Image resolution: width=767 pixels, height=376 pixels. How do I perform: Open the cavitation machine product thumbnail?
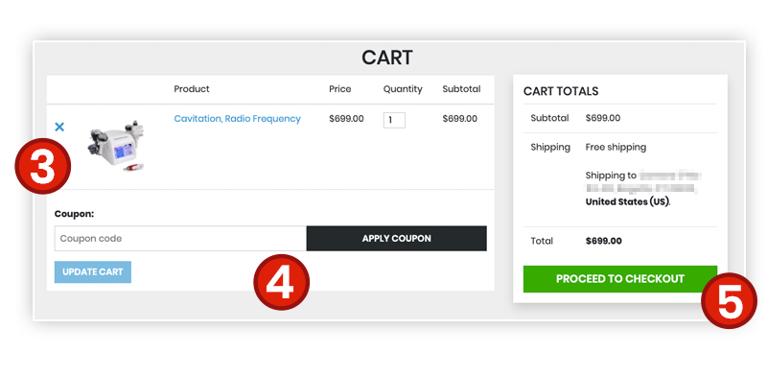pyautogui.click(x=117, y=145)
